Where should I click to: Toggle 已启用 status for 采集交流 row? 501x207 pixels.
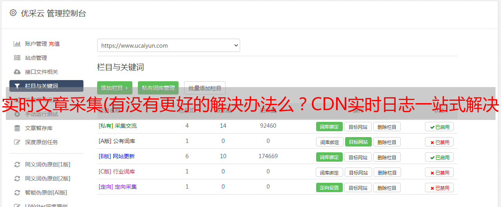click(x=440, y=127)
